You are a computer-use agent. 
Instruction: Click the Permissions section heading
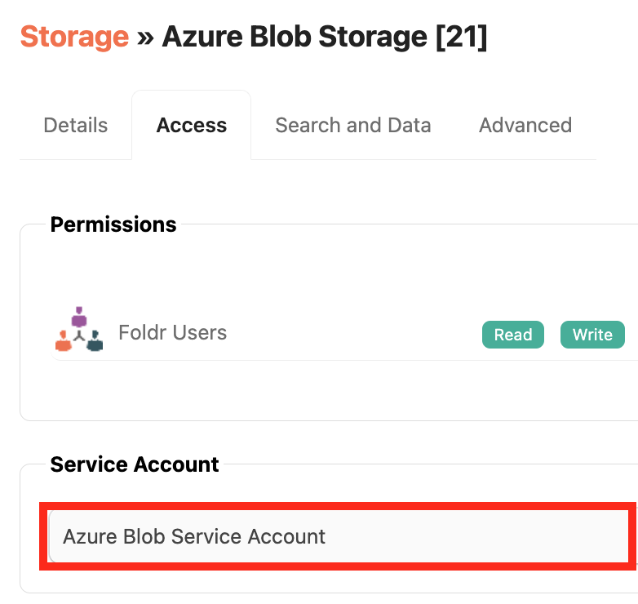click(x=113, y=225)
